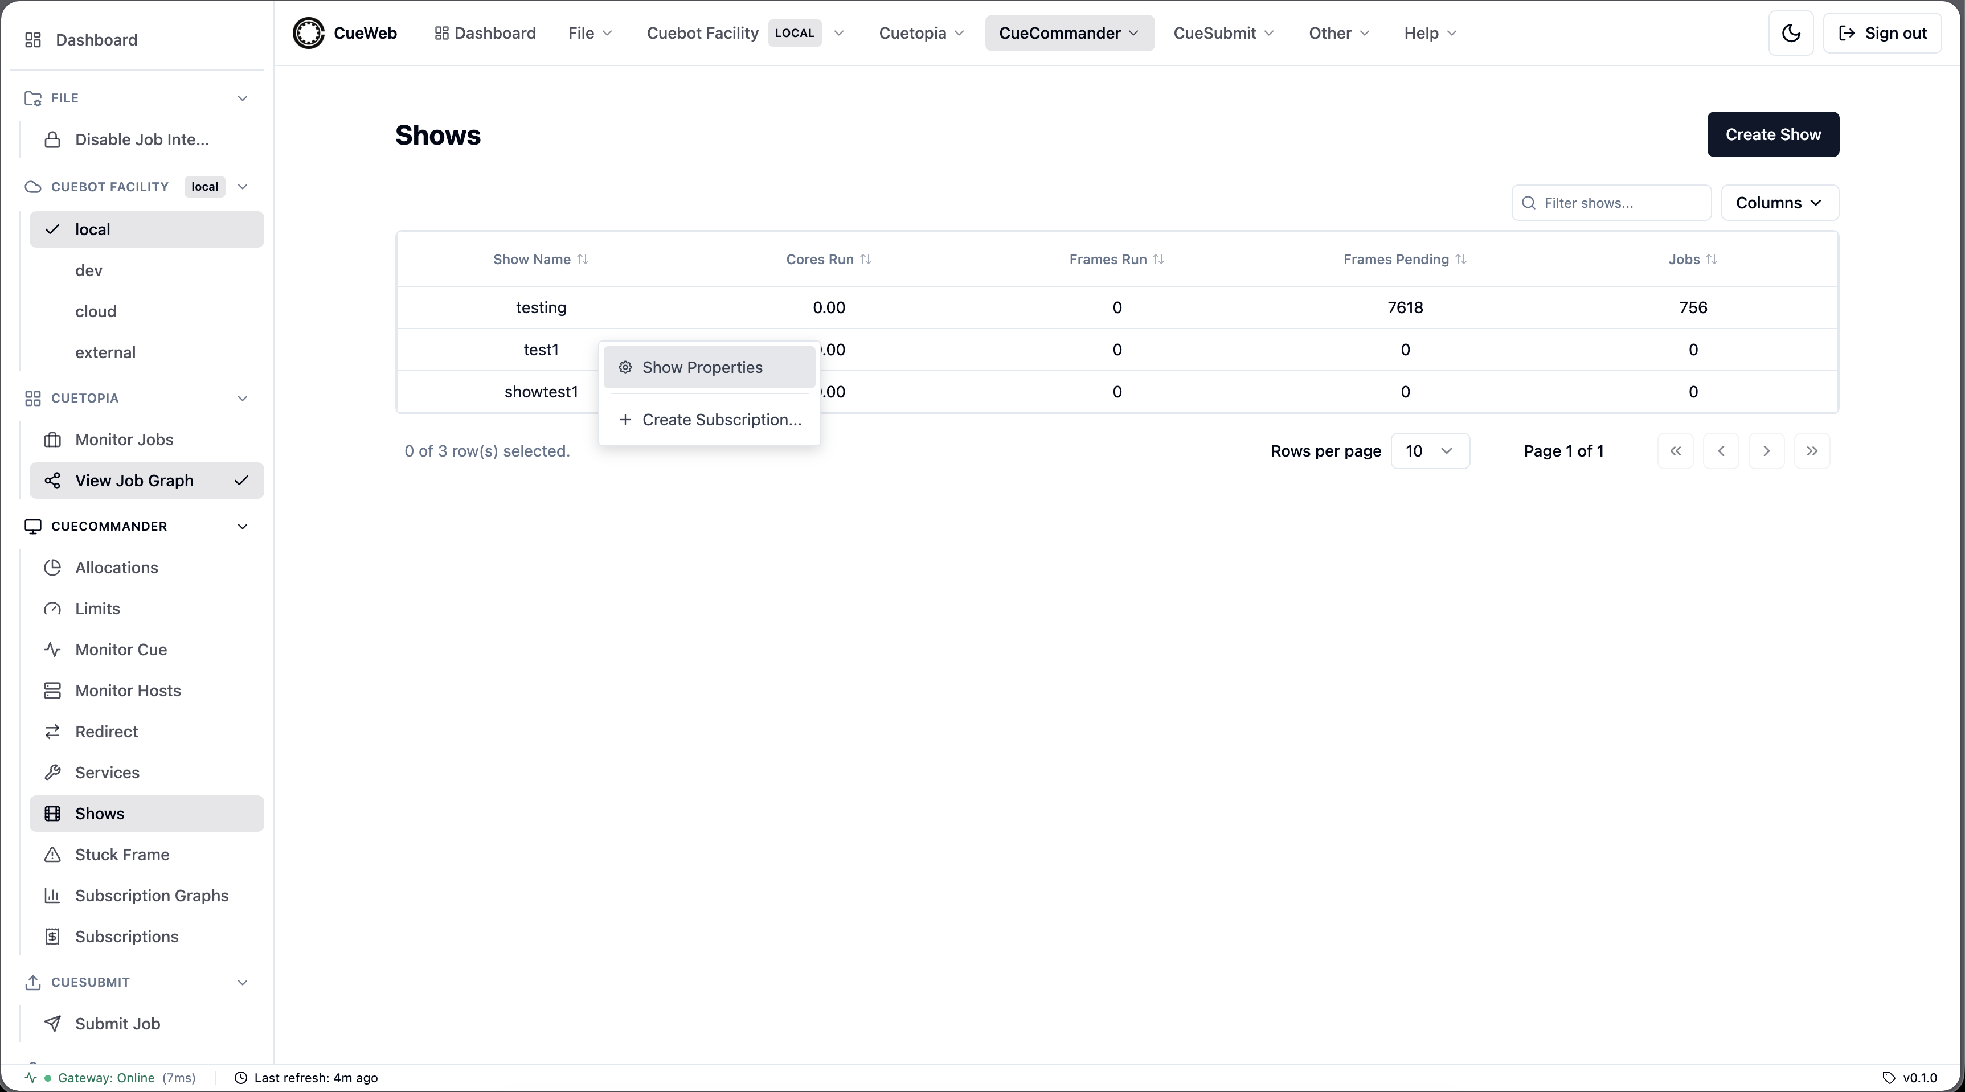The height and width of the screenshot is (1092, 1965).
Task: Click the Shows item in the sidebar
Action: [146, 814]
